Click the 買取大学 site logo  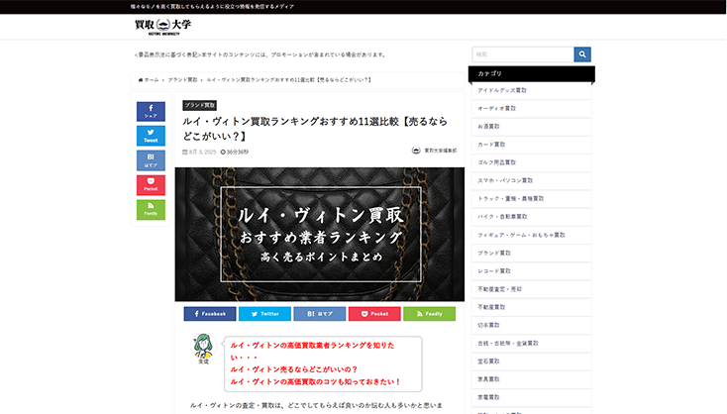click(162, 26)
